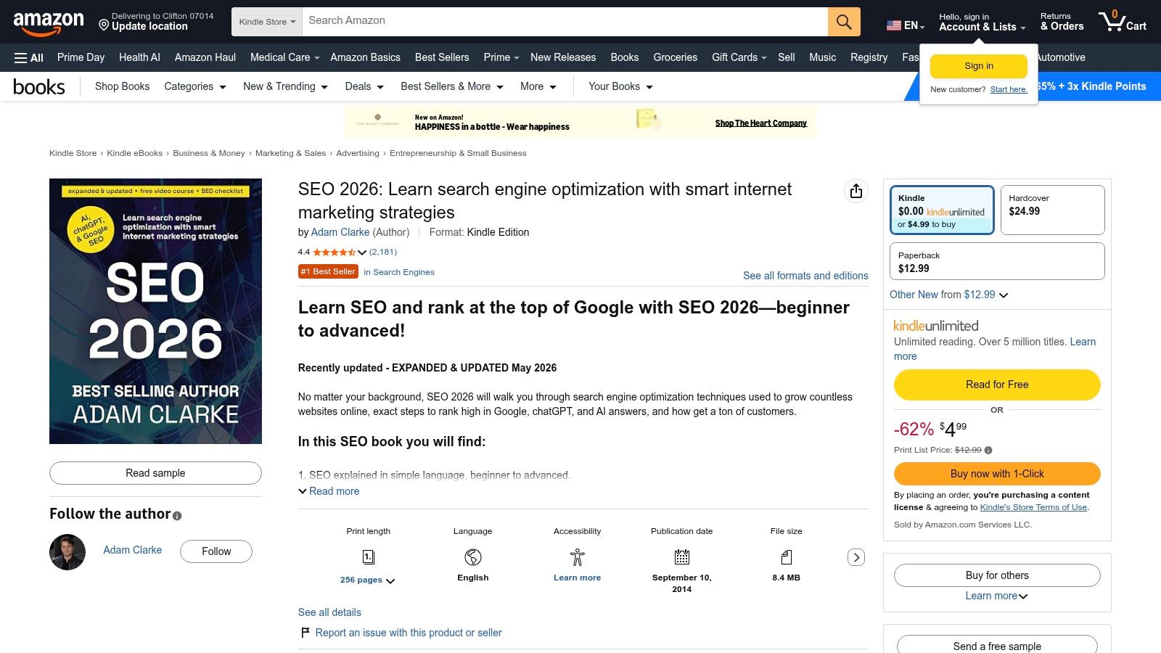Open the All hamburger menu
1161x653 pixels.
point(29,57)
